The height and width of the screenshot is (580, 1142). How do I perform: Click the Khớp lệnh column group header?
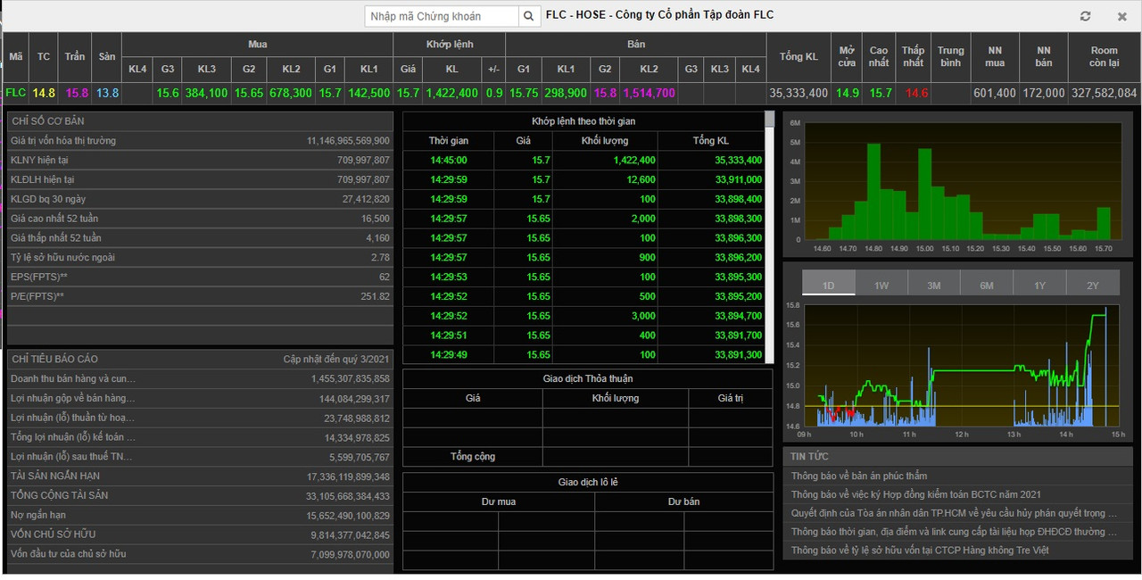coord(451,44)
